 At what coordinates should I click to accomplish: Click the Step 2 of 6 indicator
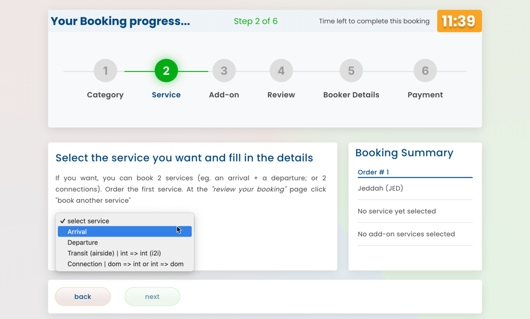tap(256, 21)
